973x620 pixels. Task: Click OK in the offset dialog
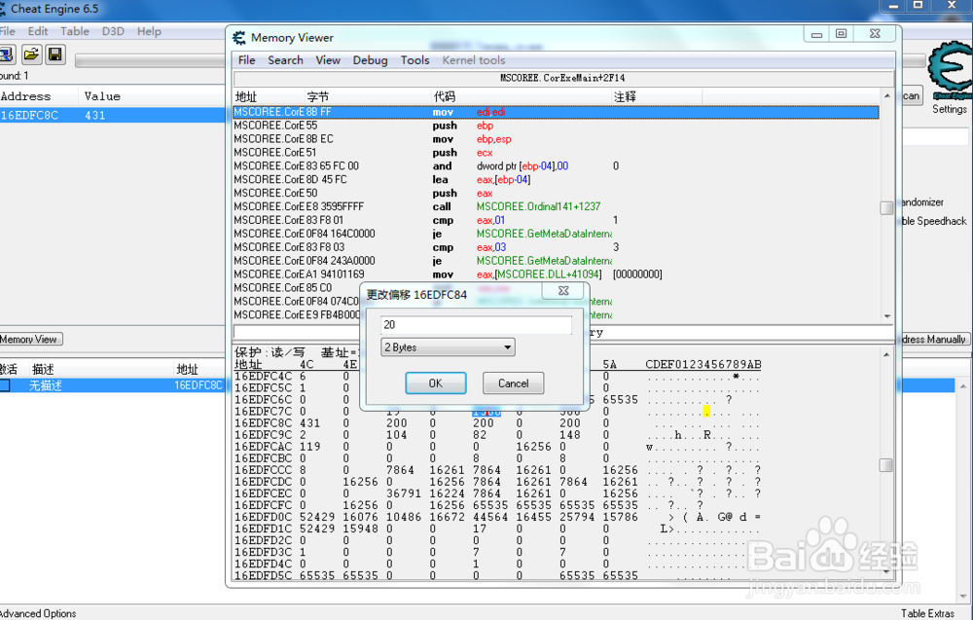click(436, 383)
